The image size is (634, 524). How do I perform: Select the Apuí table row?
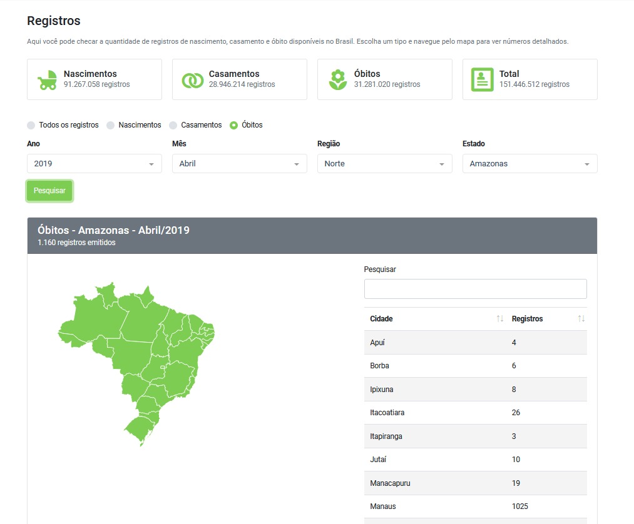475,343
